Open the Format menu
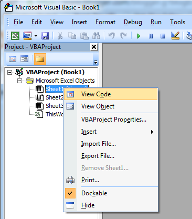The image size is (192, 219). pos(105,22)
